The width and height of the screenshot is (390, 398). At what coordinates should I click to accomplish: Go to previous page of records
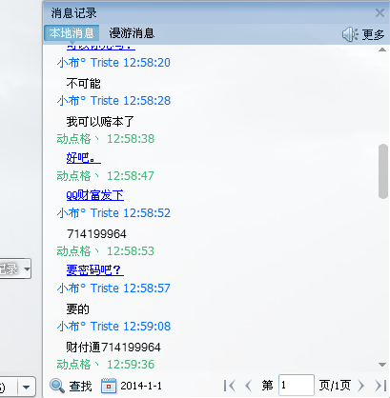tap(249, 386)
